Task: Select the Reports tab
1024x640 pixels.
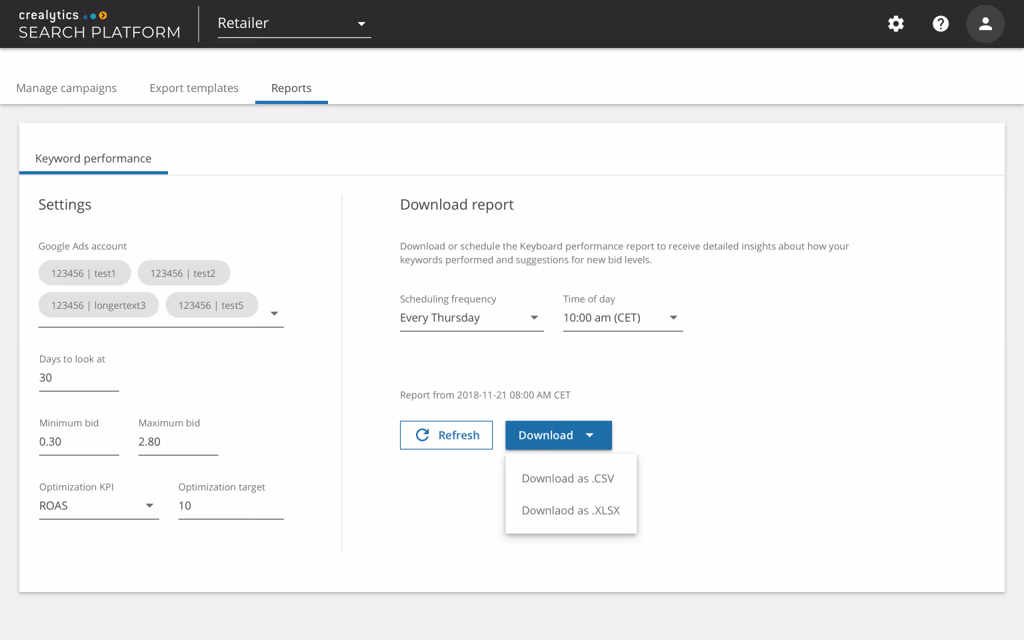Action: pyautogui.click(x=291, y=88)
